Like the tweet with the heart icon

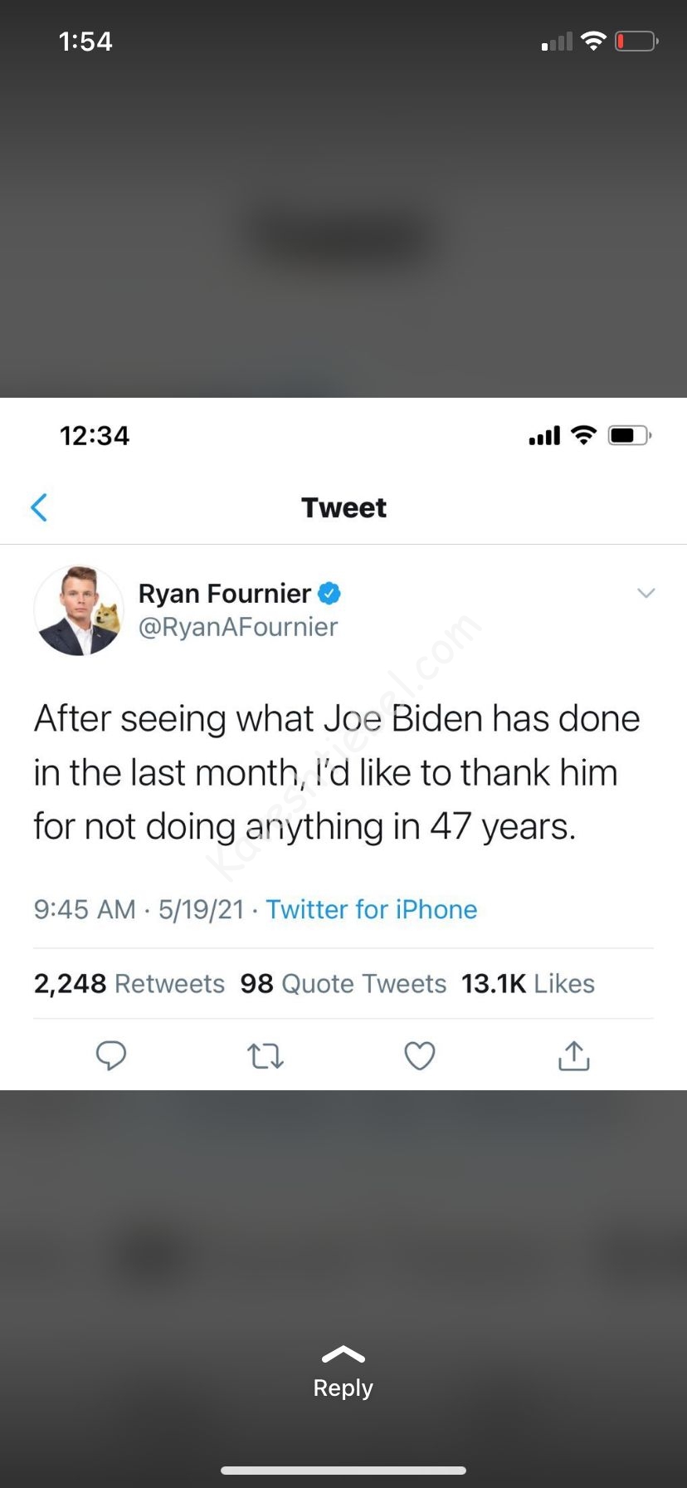coord(419,1055)
